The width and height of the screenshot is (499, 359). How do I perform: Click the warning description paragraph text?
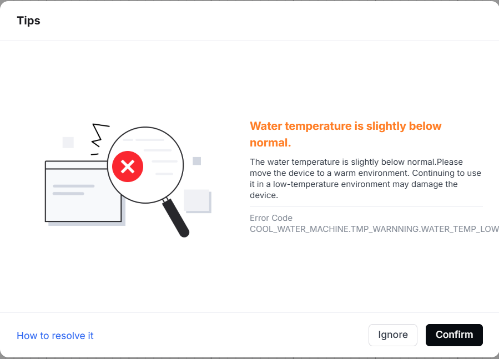click(365, 179)
